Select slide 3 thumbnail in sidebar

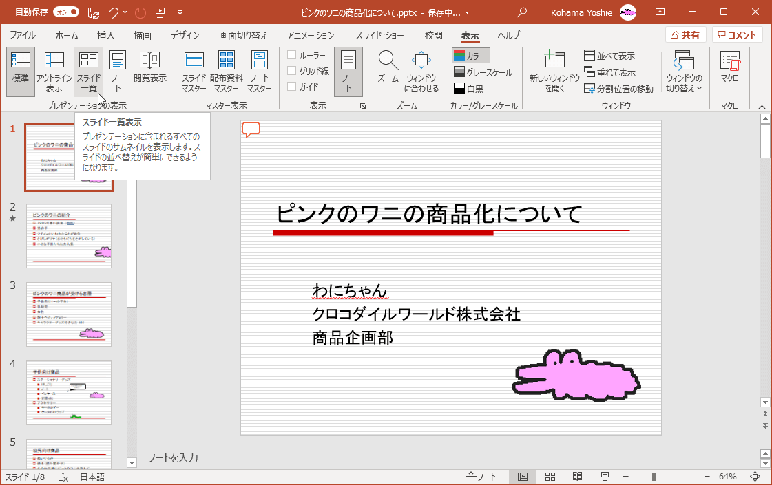point(68,314)
